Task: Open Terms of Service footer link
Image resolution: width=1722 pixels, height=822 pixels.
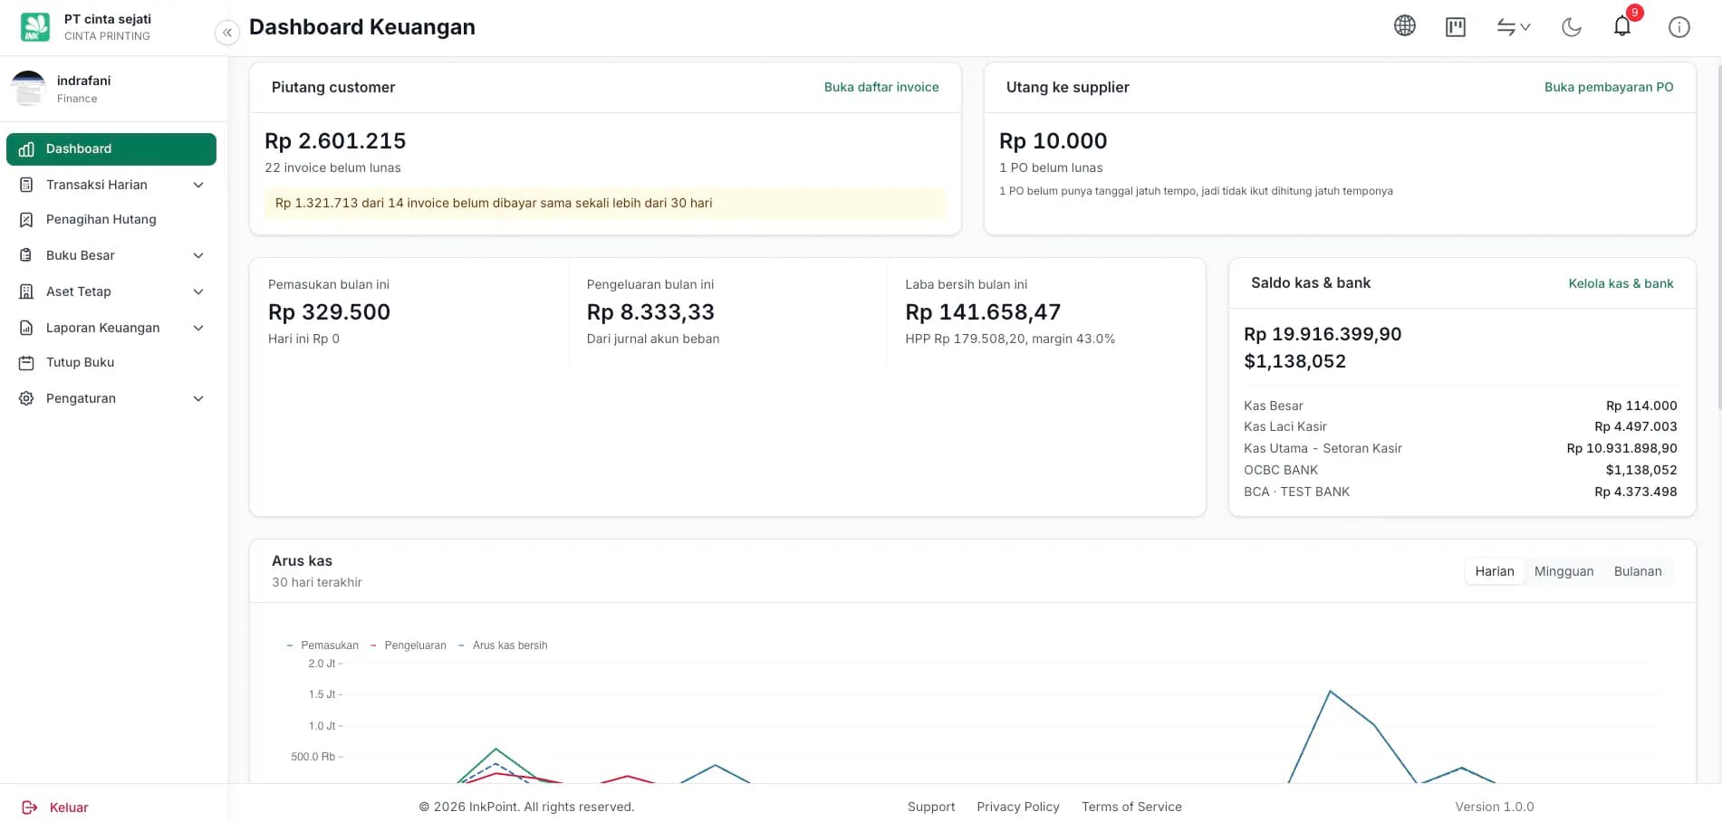Action: tap(1131, 807)
